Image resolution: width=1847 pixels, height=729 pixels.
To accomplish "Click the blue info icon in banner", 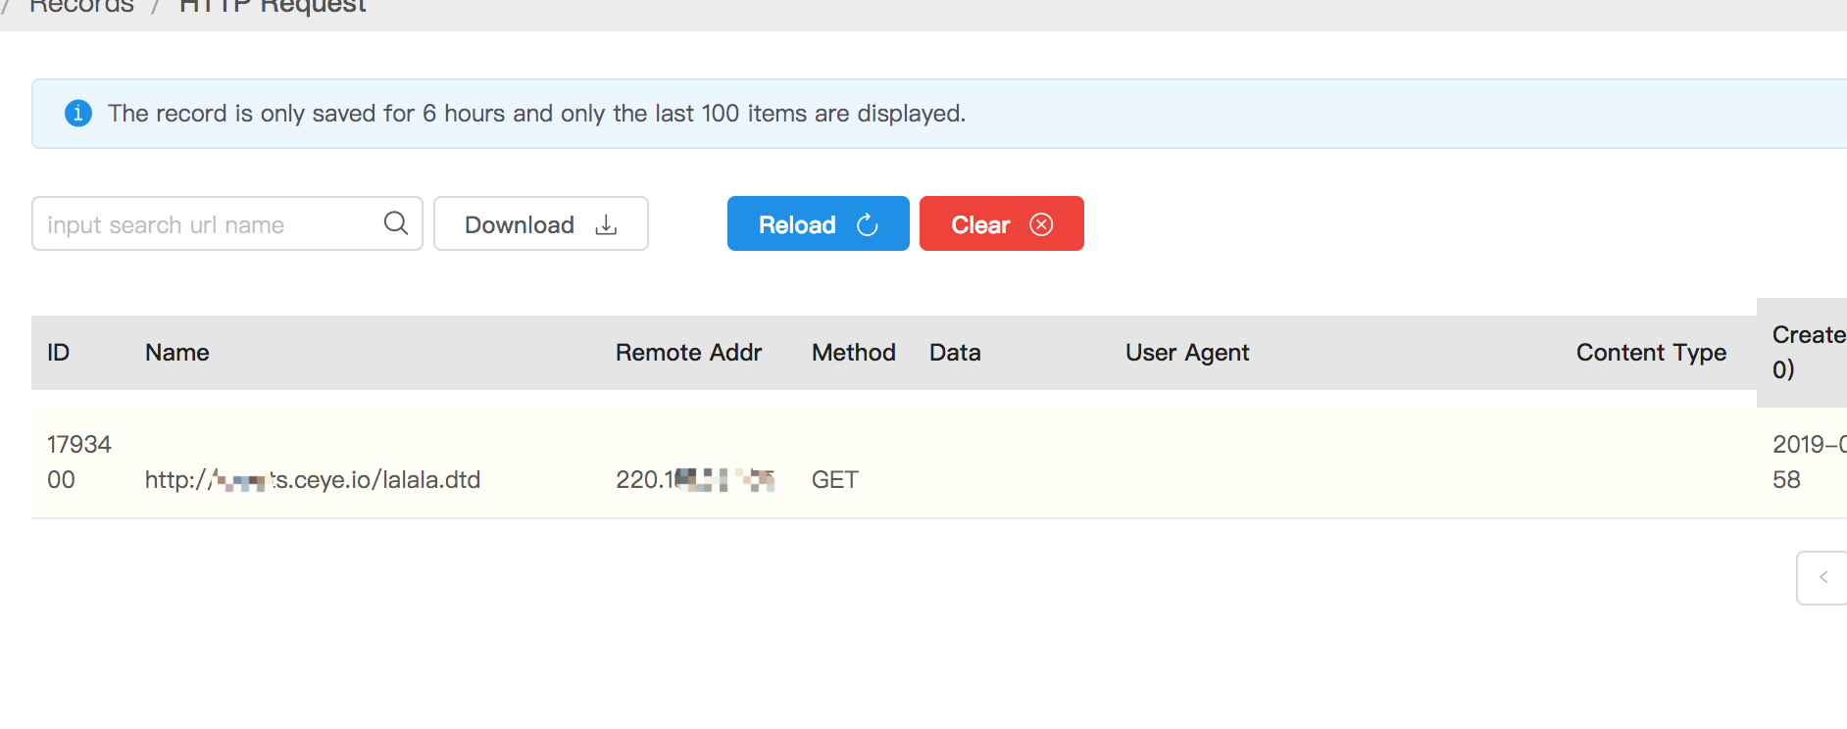I will point(78,114).
